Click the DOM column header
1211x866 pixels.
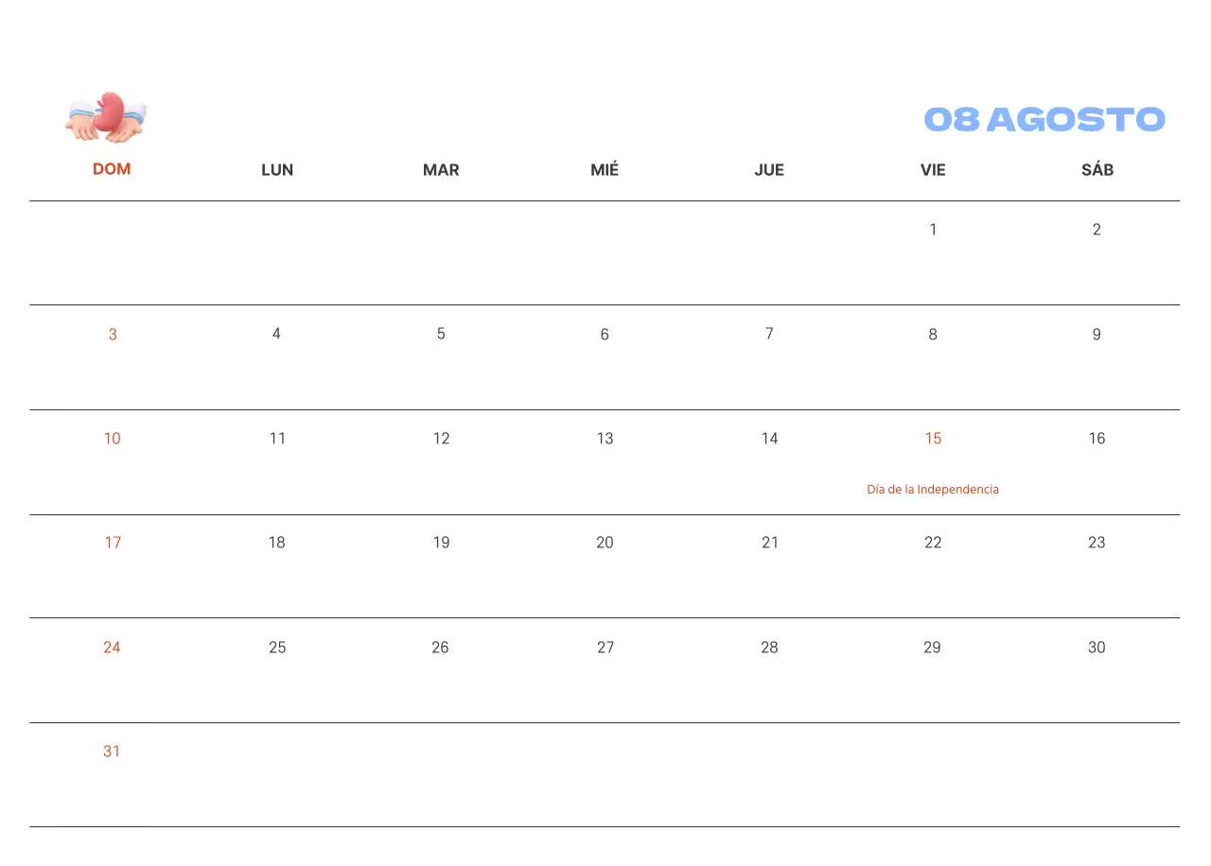point(112,169)
